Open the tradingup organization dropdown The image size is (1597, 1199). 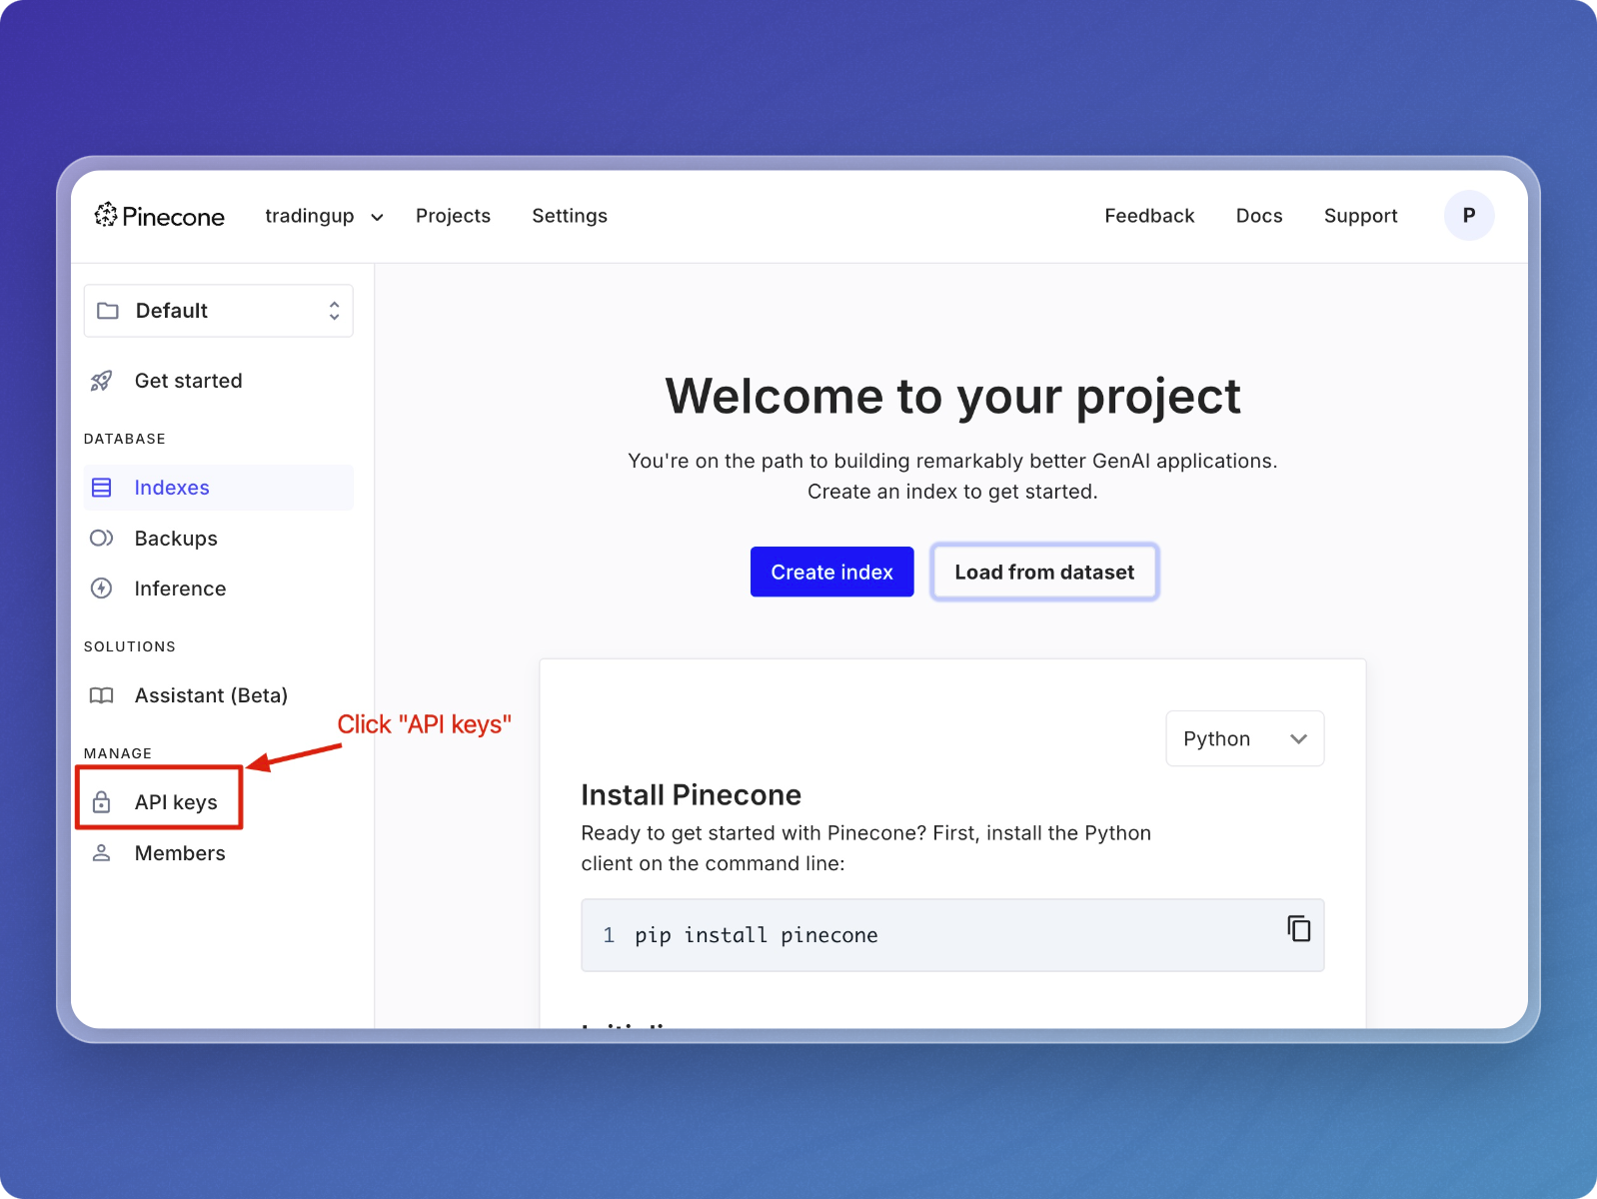(x=324, y=216)
